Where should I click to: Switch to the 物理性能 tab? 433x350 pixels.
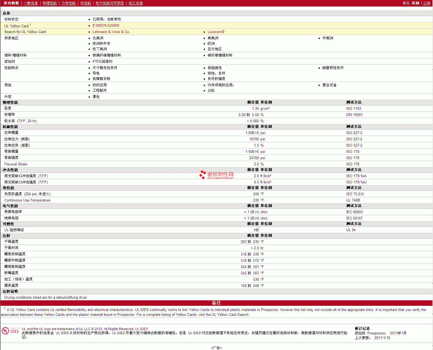pyautogui.click(x=49, y=3)
